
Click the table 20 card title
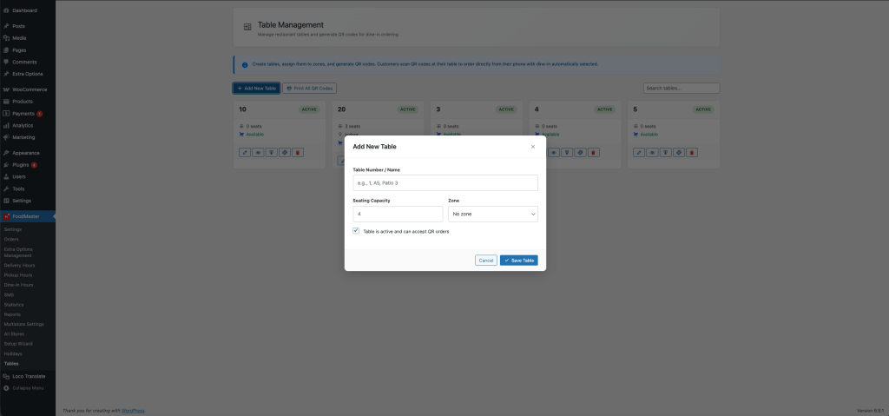[x=342, y=109]
